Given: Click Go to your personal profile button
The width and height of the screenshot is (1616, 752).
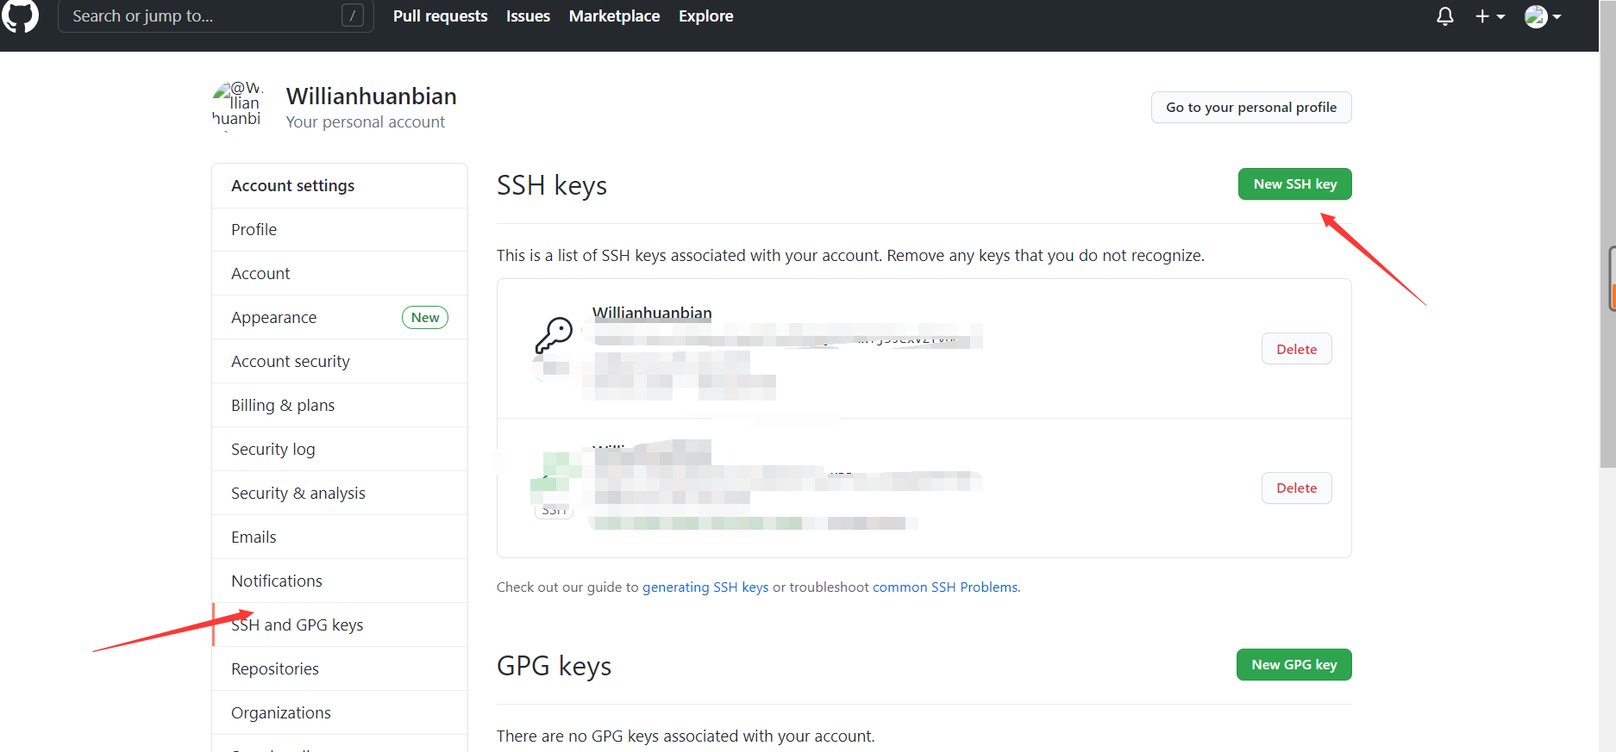Looking at the screenshot, I should click(1251, 107).
